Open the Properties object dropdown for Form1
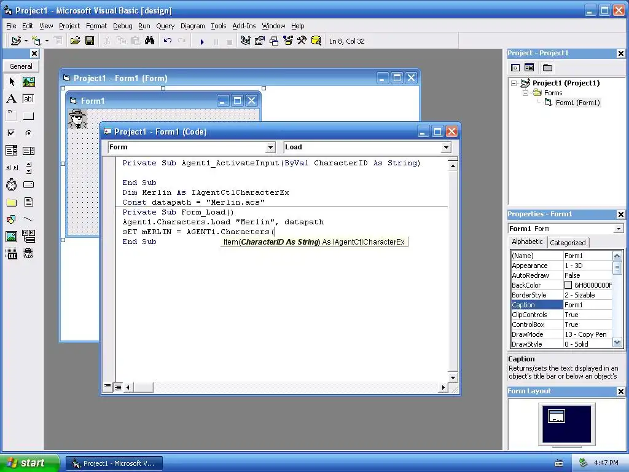This screenshot has width=629, height=472. [x=619, y=229]
